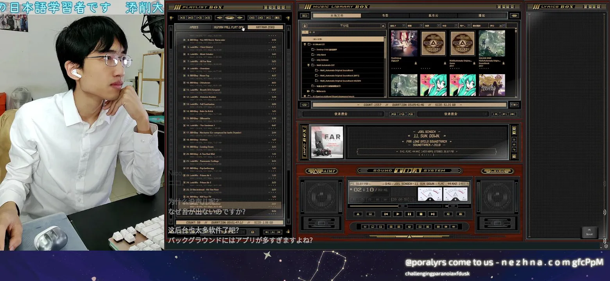Collapse the G:\Music\CD folder node
Viewport: 610px width, 281px height.
[x=305, y=44]
